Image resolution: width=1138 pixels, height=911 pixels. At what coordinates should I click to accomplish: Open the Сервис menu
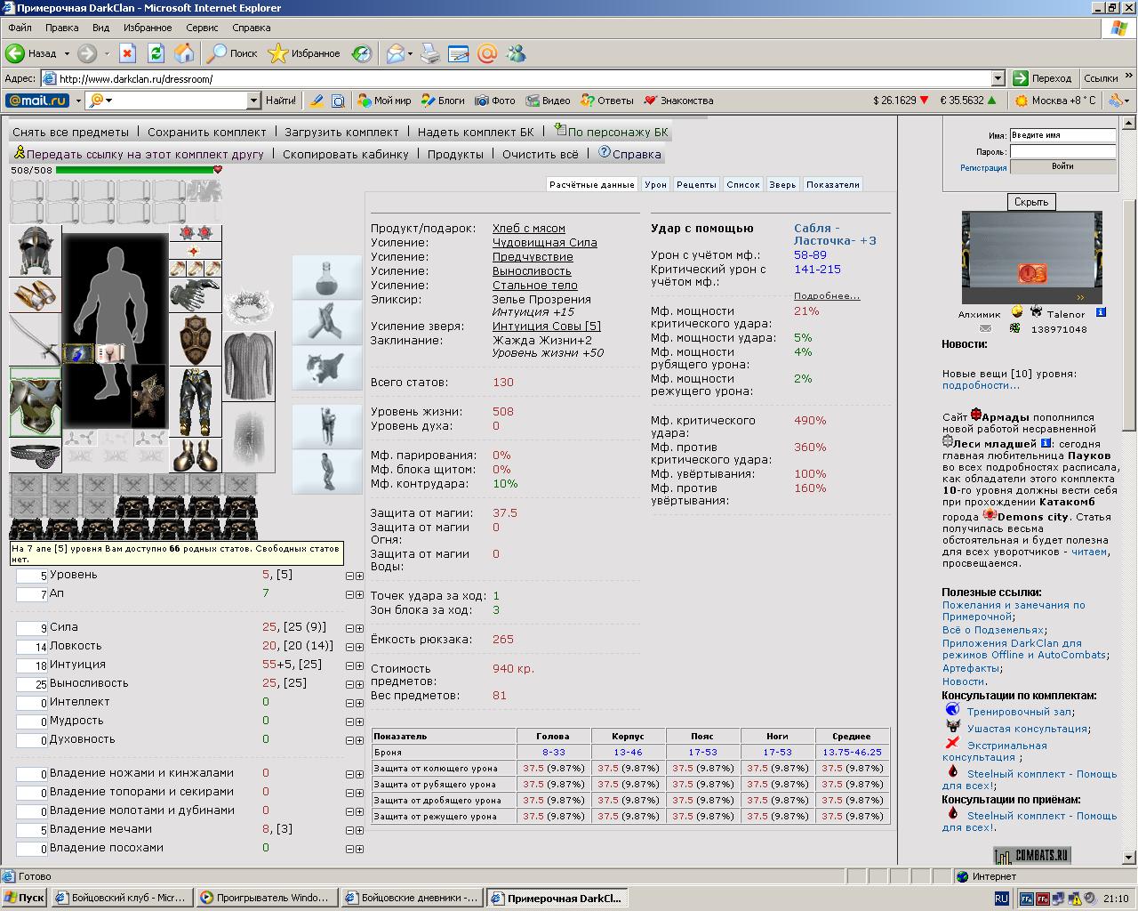coord(202,28)
